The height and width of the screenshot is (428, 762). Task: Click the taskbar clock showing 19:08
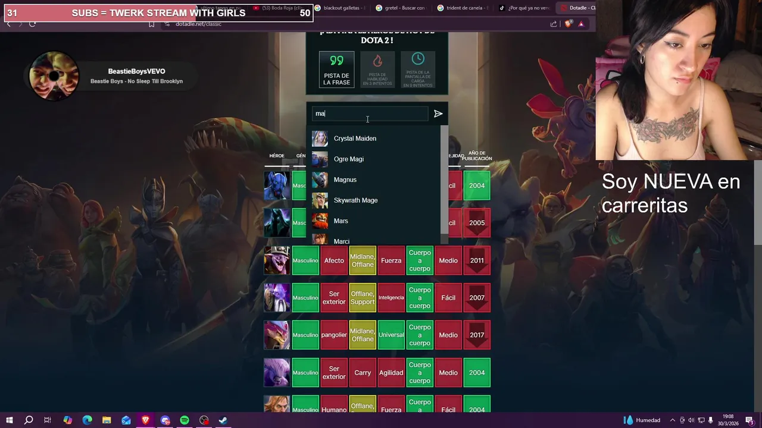728,420
